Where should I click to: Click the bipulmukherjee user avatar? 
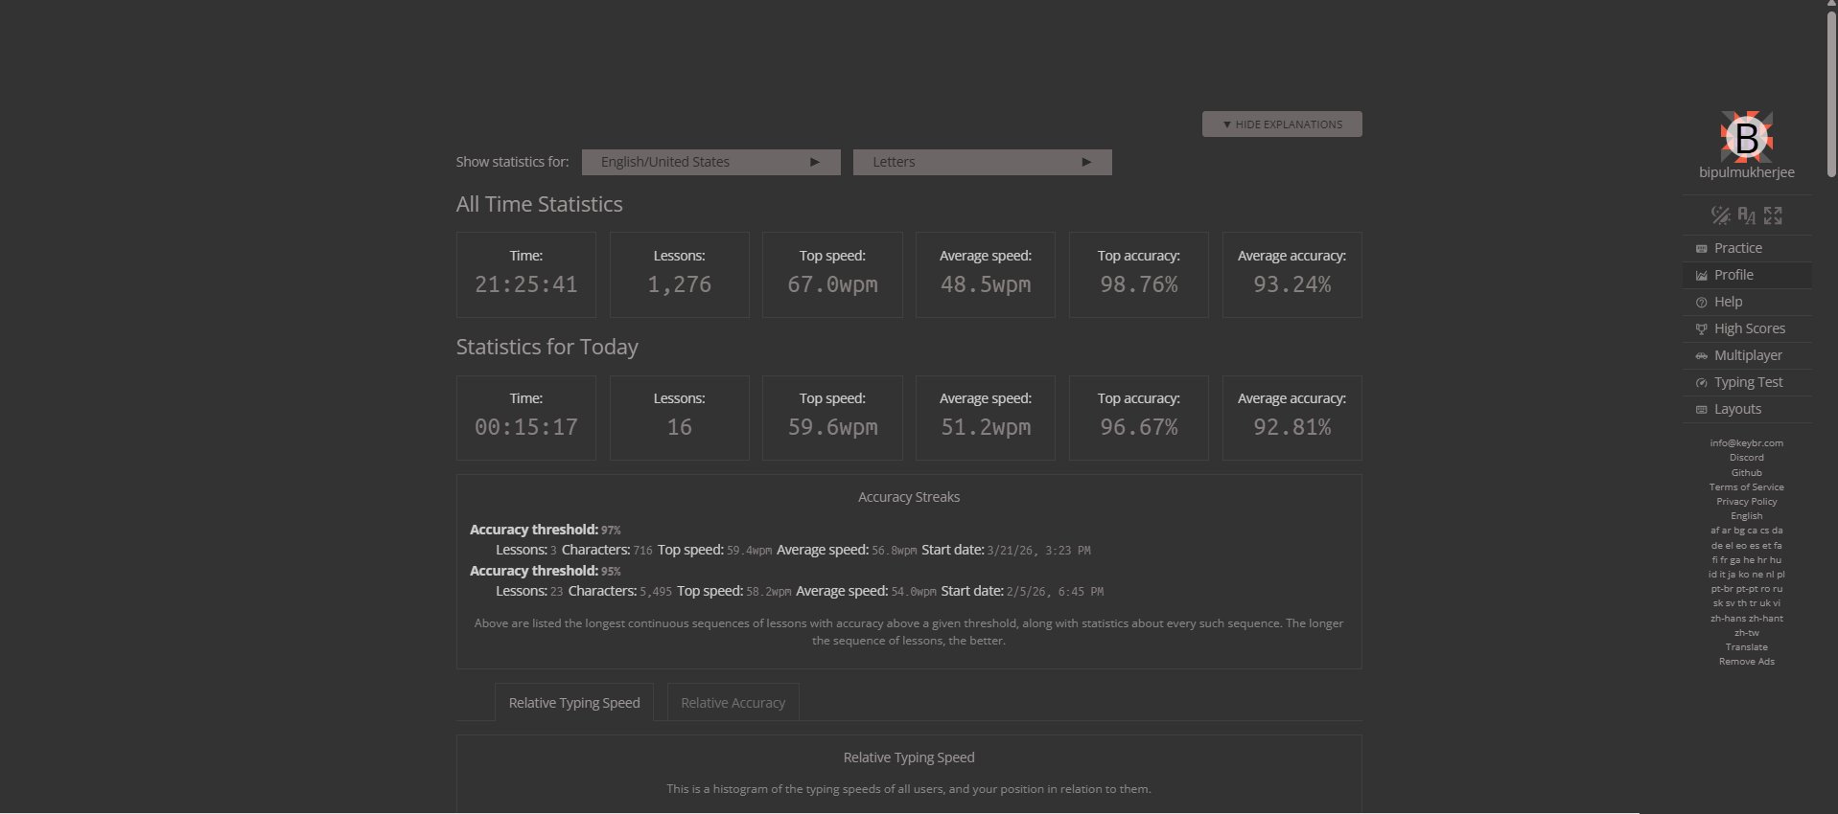1746,137
